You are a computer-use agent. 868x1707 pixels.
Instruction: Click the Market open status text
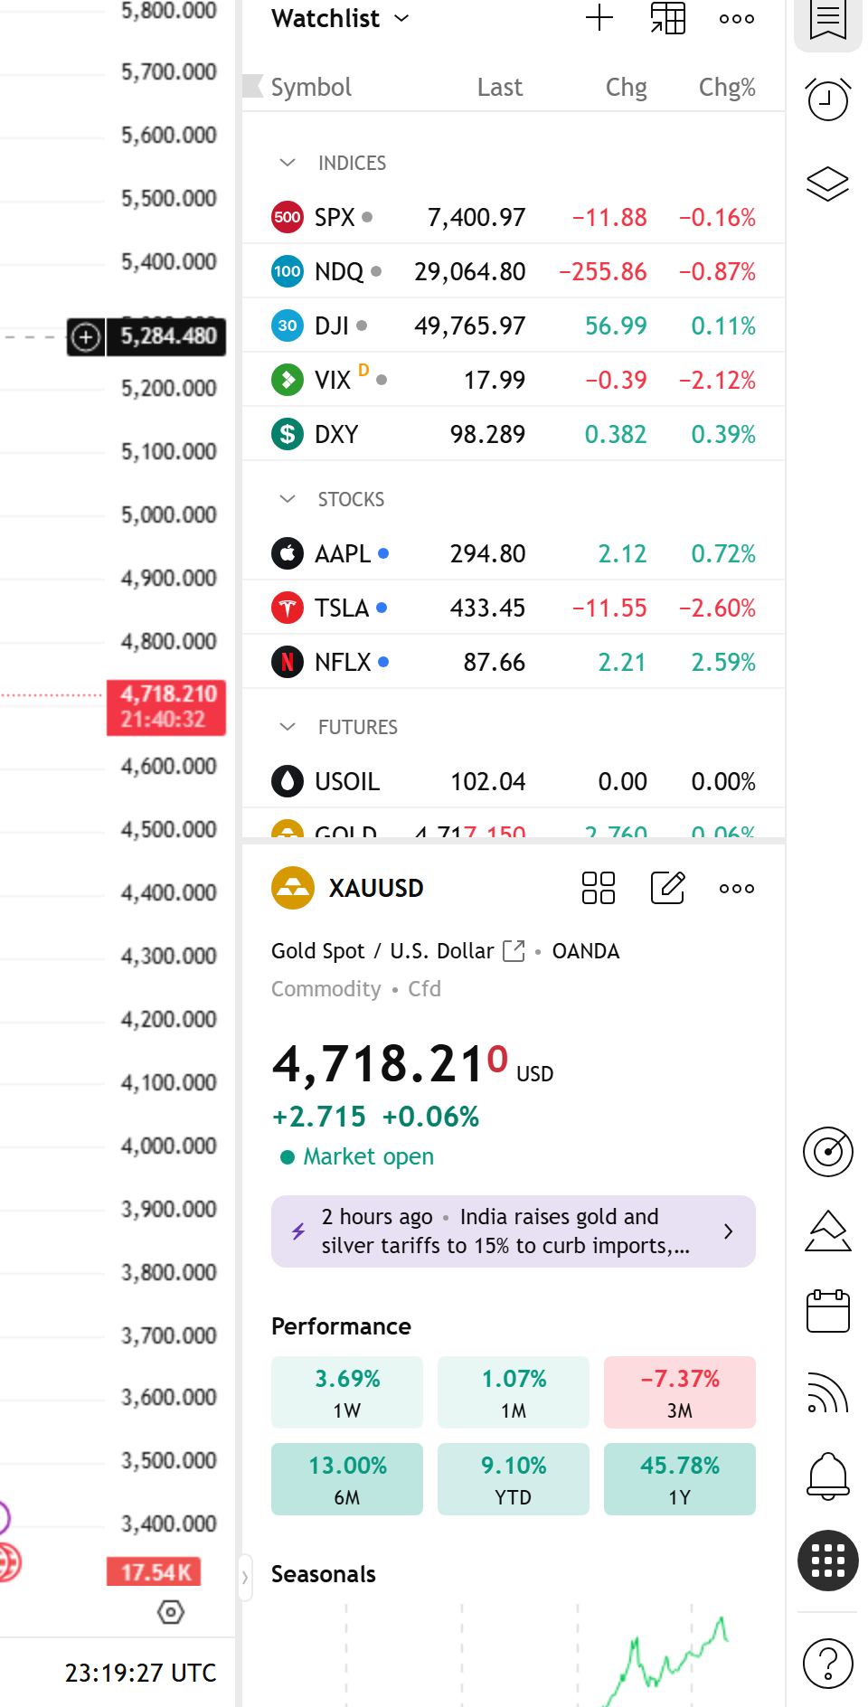[x=368, y=1156]
